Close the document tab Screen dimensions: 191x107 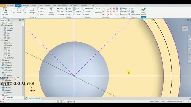(39, 98)
